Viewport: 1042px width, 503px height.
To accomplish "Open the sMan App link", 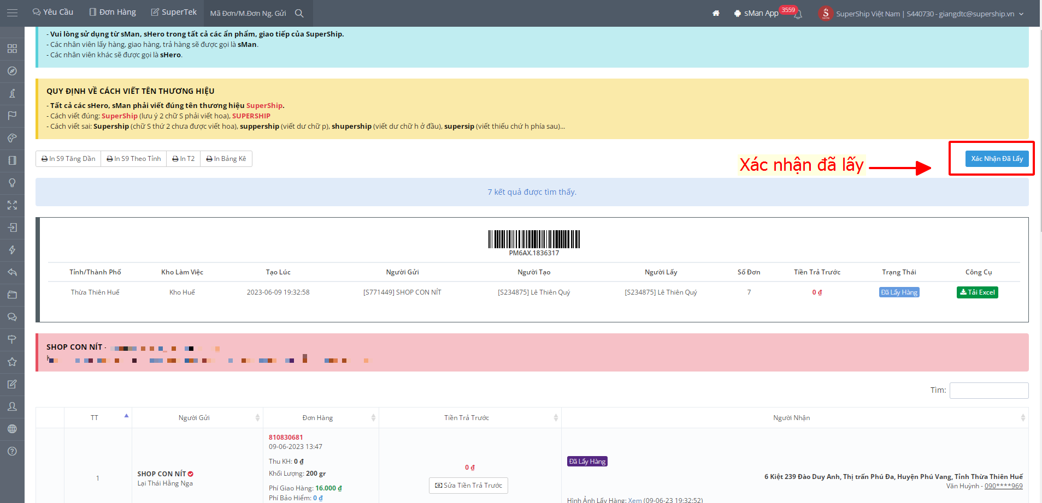I will pos(756,13).
